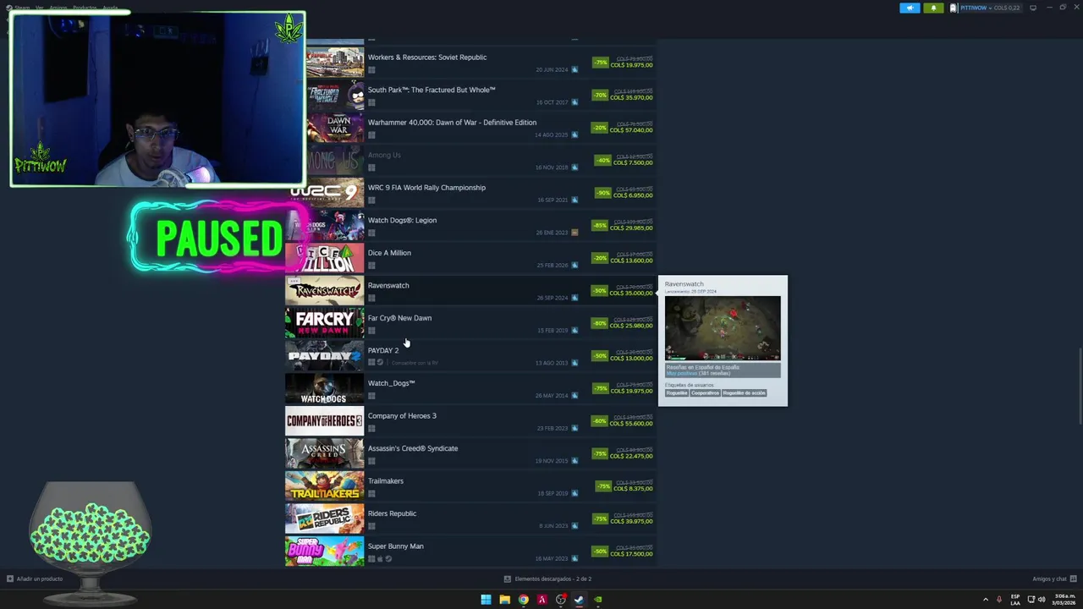Click the SteamOS icon under PAYDAY 2
The width and height of the screenshot is (1083, 609).
click(x=380, y=363)
